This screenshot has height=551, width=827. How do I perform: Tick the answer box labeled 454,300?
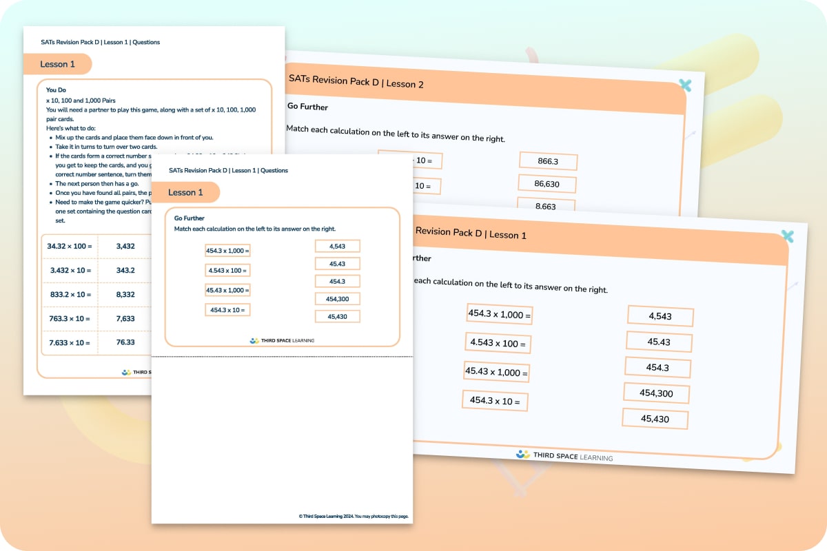657,393
